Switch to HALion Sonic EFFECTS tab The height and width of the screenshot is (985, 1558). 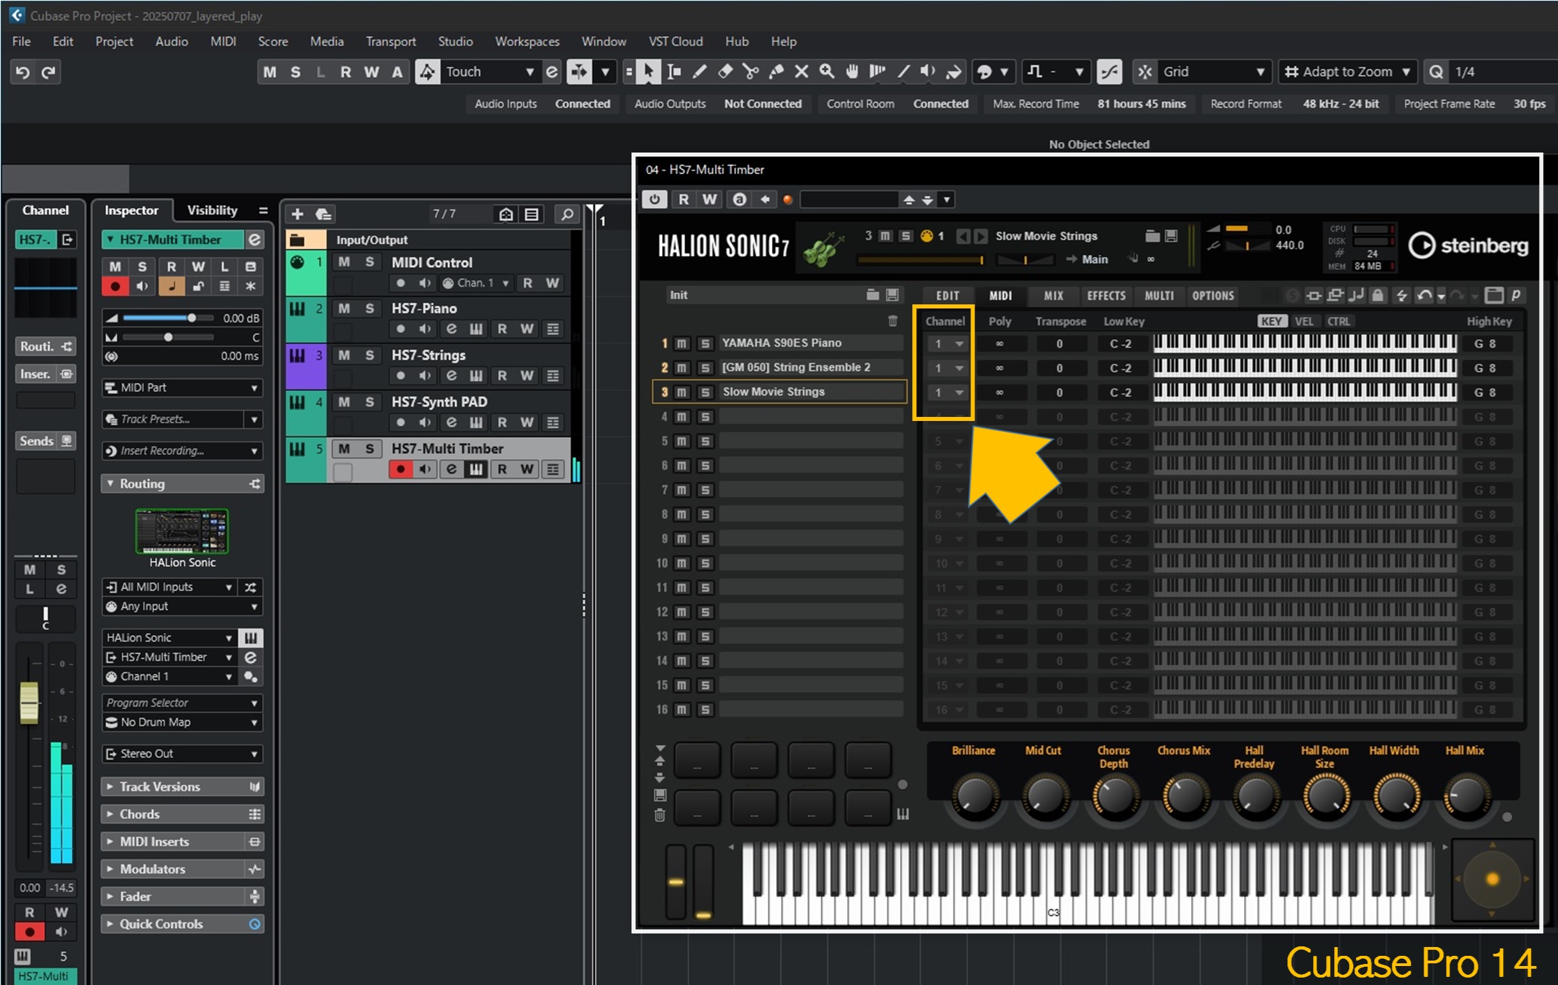[x=1106, y=296]
